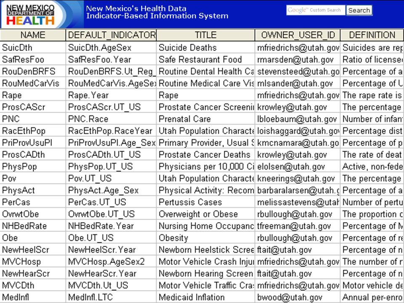404x303 pixels.
Task: Select the rmarsden@utah.gov owner cell
Action: [x=298, y=59]
